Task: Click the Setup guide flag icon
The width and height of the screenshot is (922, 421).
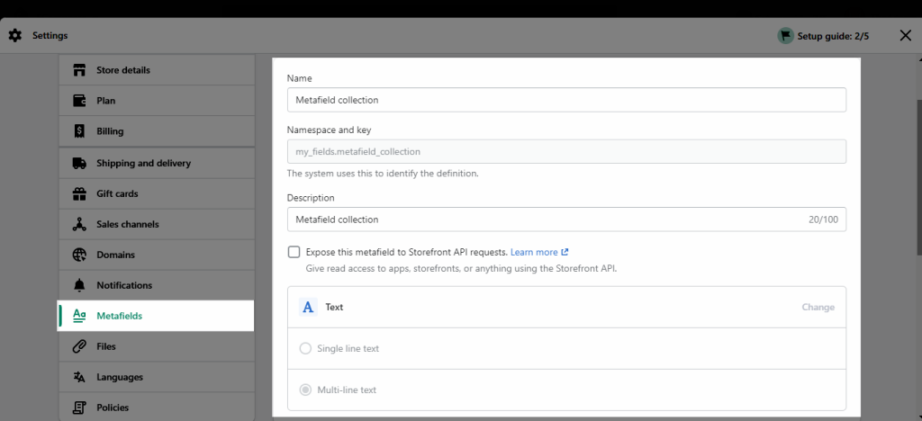Action: pos(785,36)
